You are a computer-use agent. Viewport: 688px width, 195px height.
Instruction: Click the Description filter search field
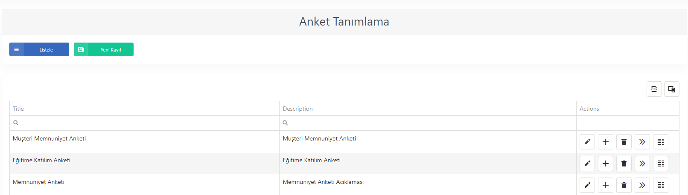428,123
